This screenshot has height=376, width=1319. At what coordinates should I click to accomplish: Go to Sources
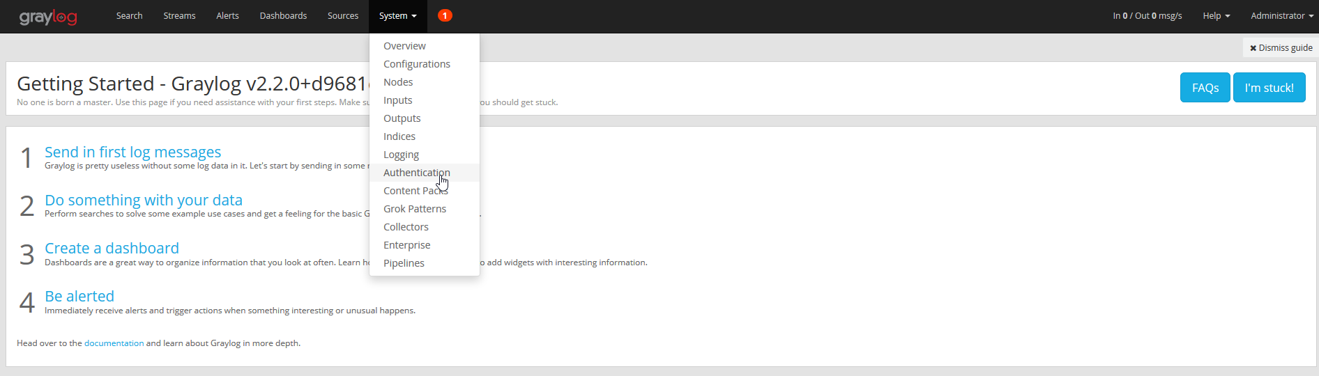[343, 15]
